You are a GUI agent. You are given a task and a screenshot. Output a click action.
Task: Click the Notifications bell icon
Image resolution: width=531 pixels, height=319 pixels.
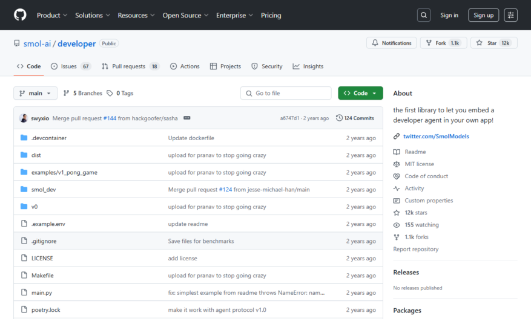[x=375, y=43]
